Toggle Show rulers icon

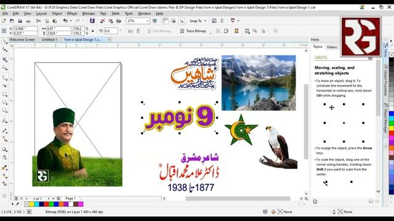(165, 21)
